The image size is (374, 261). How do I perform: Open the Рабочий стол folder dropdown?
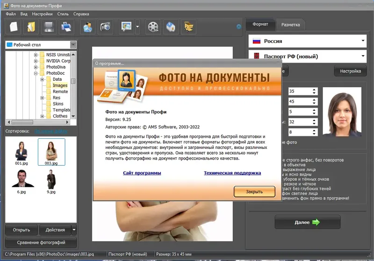click(41, 45)
